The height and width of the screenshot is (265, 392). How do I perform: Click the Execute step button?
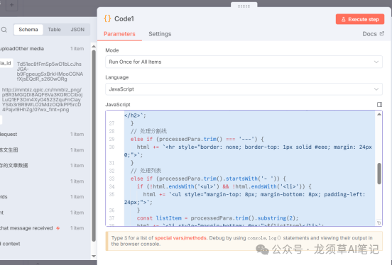tap(360, 19)
